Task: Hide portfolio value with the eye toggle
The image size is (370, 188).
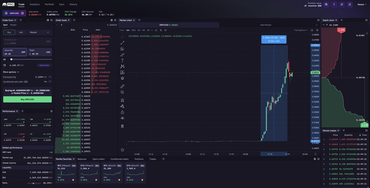Action: pos(305,5)
